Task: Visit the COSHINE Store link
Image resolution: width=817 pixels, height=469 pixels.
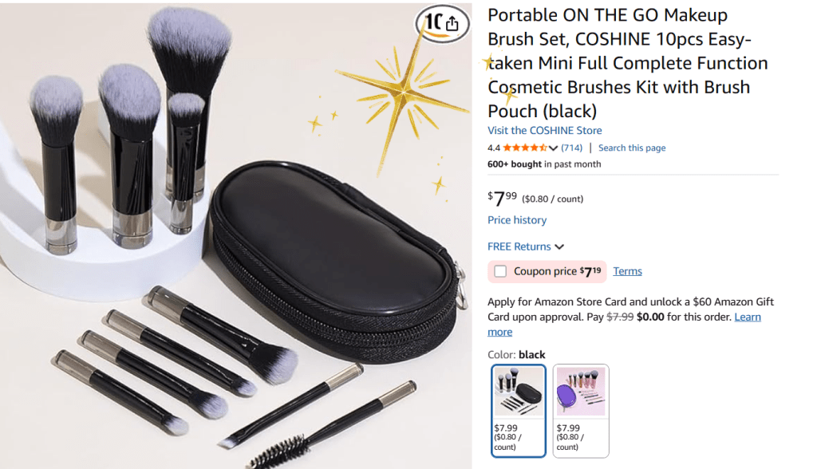Action: pyautogui.click(x=544, y=130)
